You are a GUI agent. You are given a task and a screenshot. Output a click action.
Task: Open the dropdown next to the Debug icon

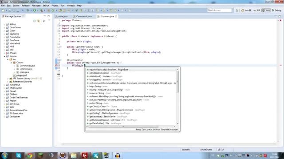[x=31, y=11]
